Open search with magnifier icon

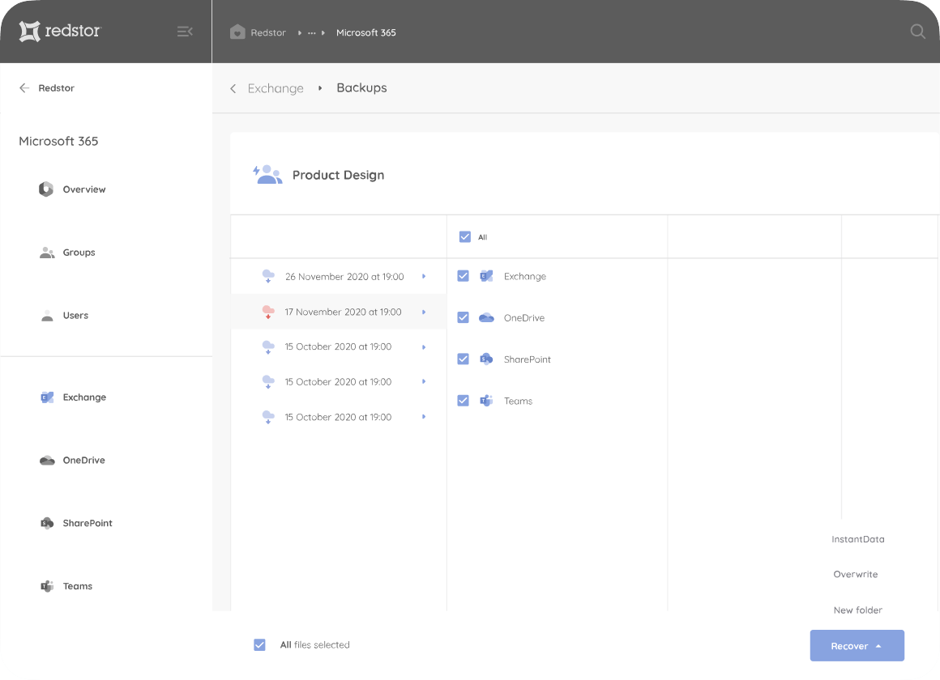[x=918, y=31]
